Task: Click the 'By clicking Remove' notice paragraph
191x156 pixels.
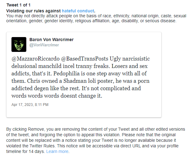Action: (96, 140)
